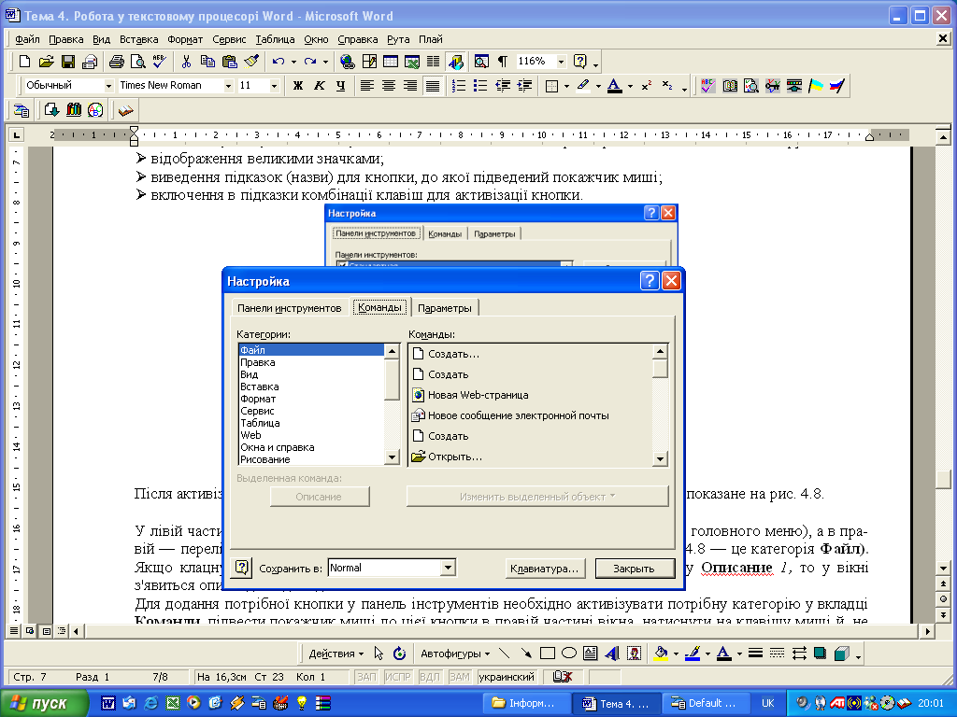Open the font dropdown Times New Roman
957x717 pixels.
pos(228,85)
